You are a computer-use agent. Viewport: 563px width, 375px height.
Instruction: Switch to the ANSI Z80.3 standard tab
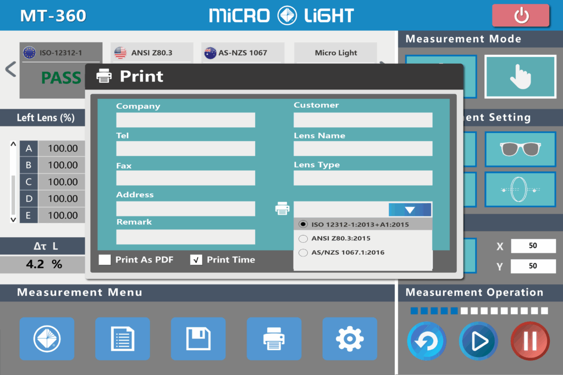(152, 53)
